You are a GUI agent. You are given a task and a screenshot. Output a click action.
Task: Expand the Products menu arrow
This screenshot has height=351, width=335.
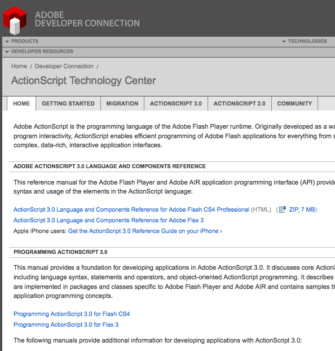7,42
